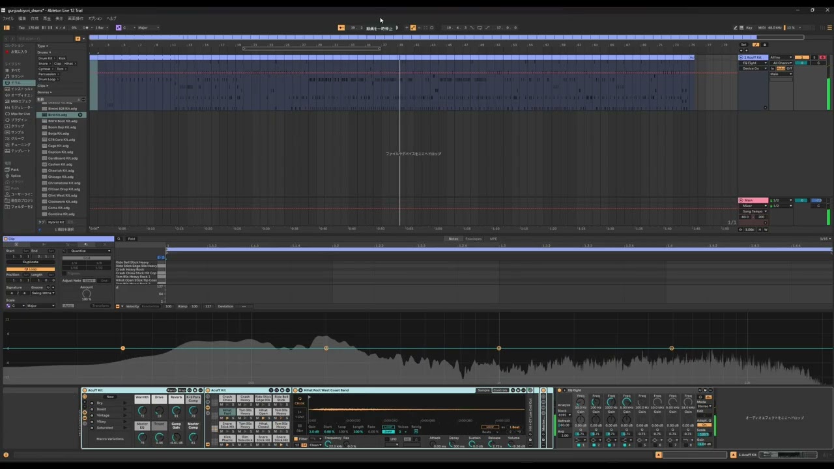Click the Tap tempo button

click(x=22, y=27)
